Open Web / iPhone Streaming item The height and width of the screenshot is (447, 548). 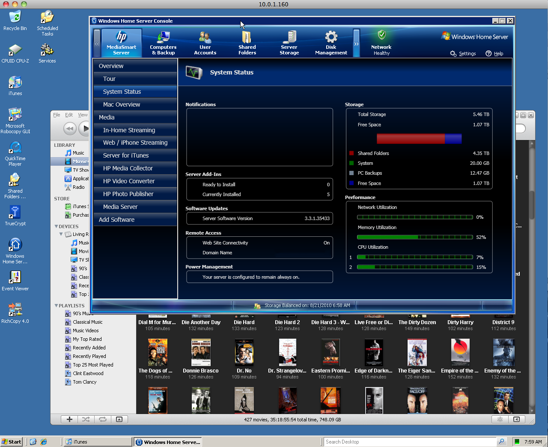[x=135, y=143]
